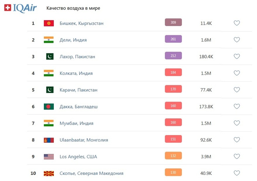Open the Лахор, Пакистан link

(x=77, y=57)
